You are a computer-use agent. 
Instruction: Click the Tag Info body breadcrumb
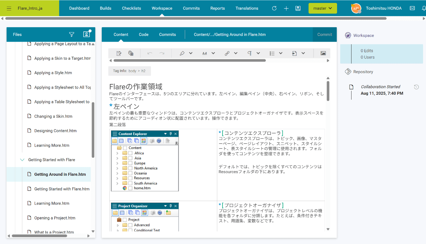tap(132, 71)
